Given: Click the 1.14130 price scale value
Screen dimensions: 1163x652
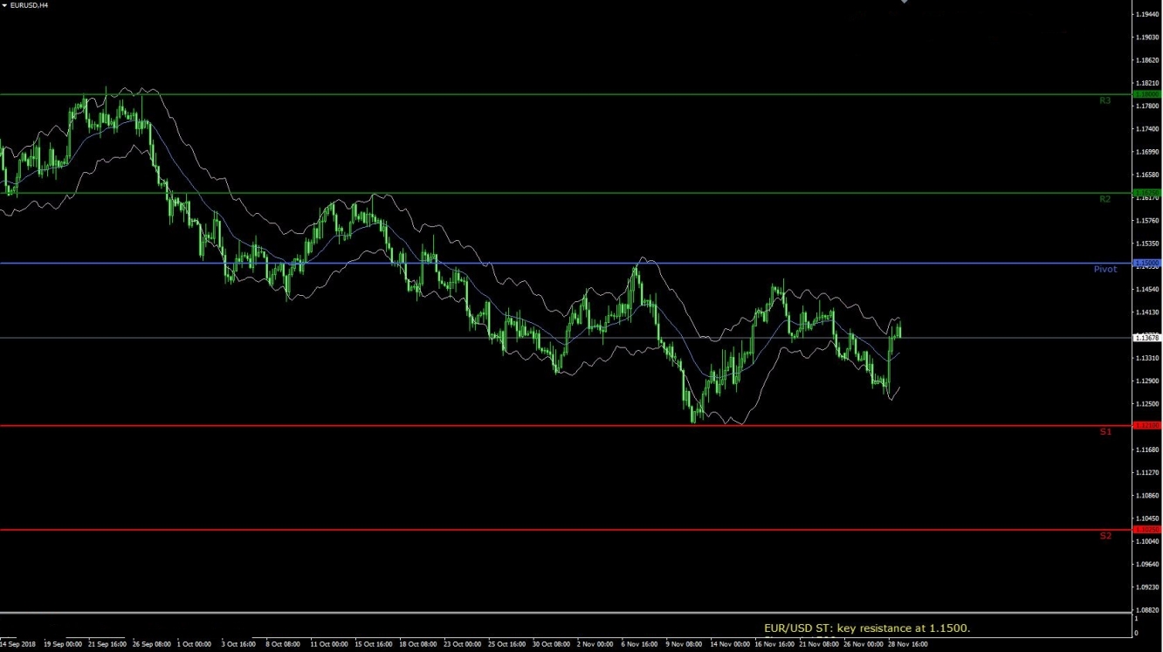Looking at the screenshot, I should tap(1147, 312).
